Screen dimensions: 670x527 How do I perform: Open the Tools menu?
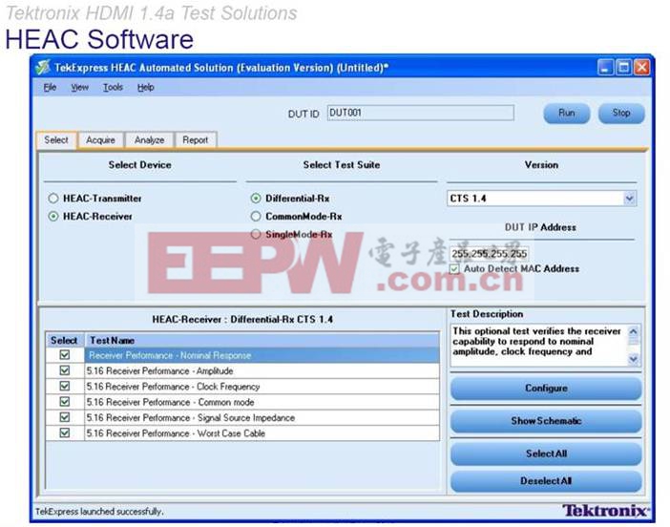tap(113, 87)
